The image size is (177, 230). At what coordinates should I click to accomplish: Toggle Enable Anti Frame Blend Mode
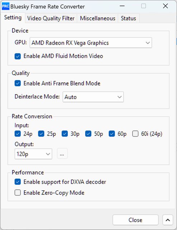tap(18, 83)
